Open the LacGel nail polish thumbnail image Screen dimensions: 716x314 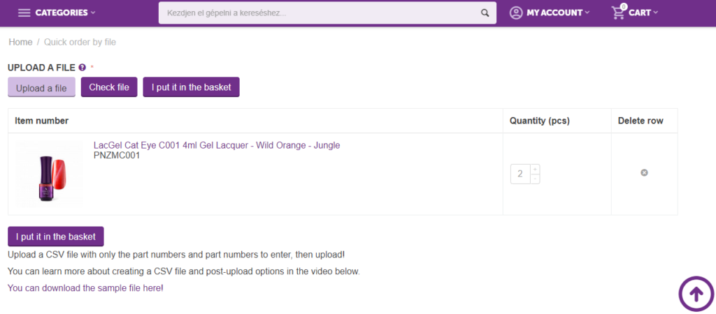(x=48, y=174)
